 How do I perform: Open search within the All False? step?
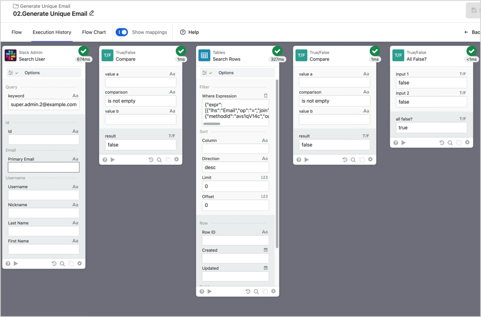(x=449, y=142)
